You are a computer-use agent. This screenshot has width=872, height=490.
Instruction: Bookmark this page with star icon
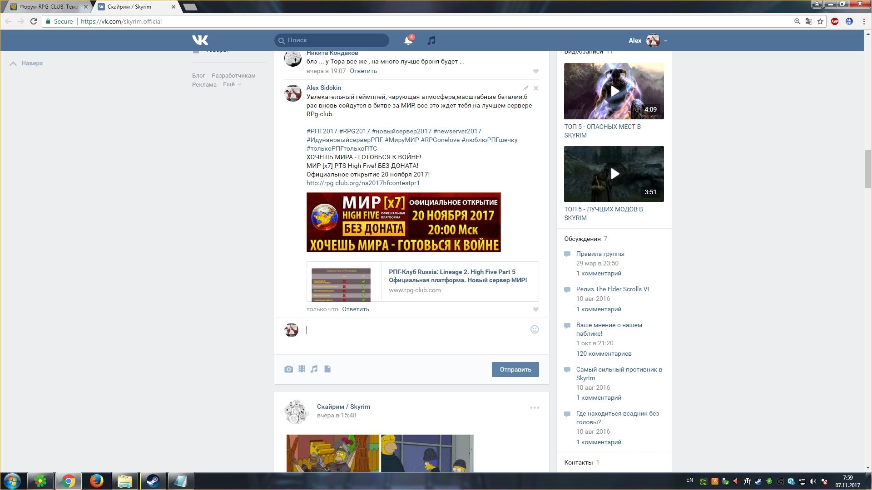tap(820, 21)
